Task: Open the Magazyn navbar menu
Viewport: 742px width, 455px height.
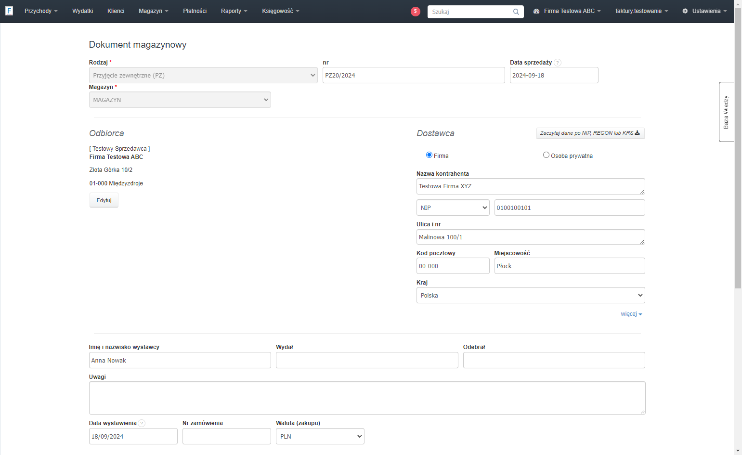Action: 154,11
